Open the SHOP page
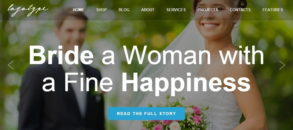Image resolution: width=293 pixels, height=130 pixels. [102, 10]
